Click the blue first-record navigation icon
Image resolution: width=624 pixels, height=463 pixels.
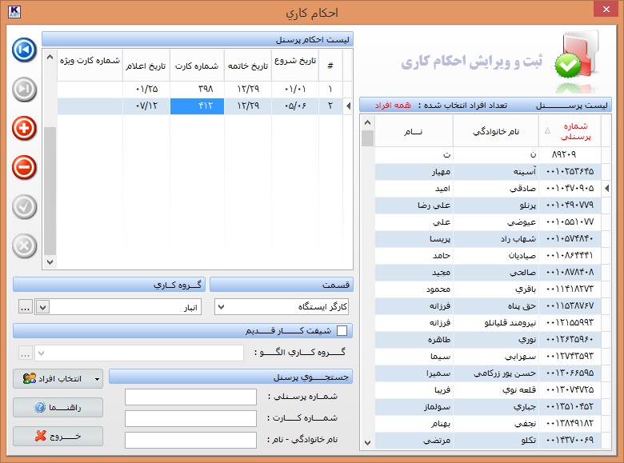click(x=25, y=50)
